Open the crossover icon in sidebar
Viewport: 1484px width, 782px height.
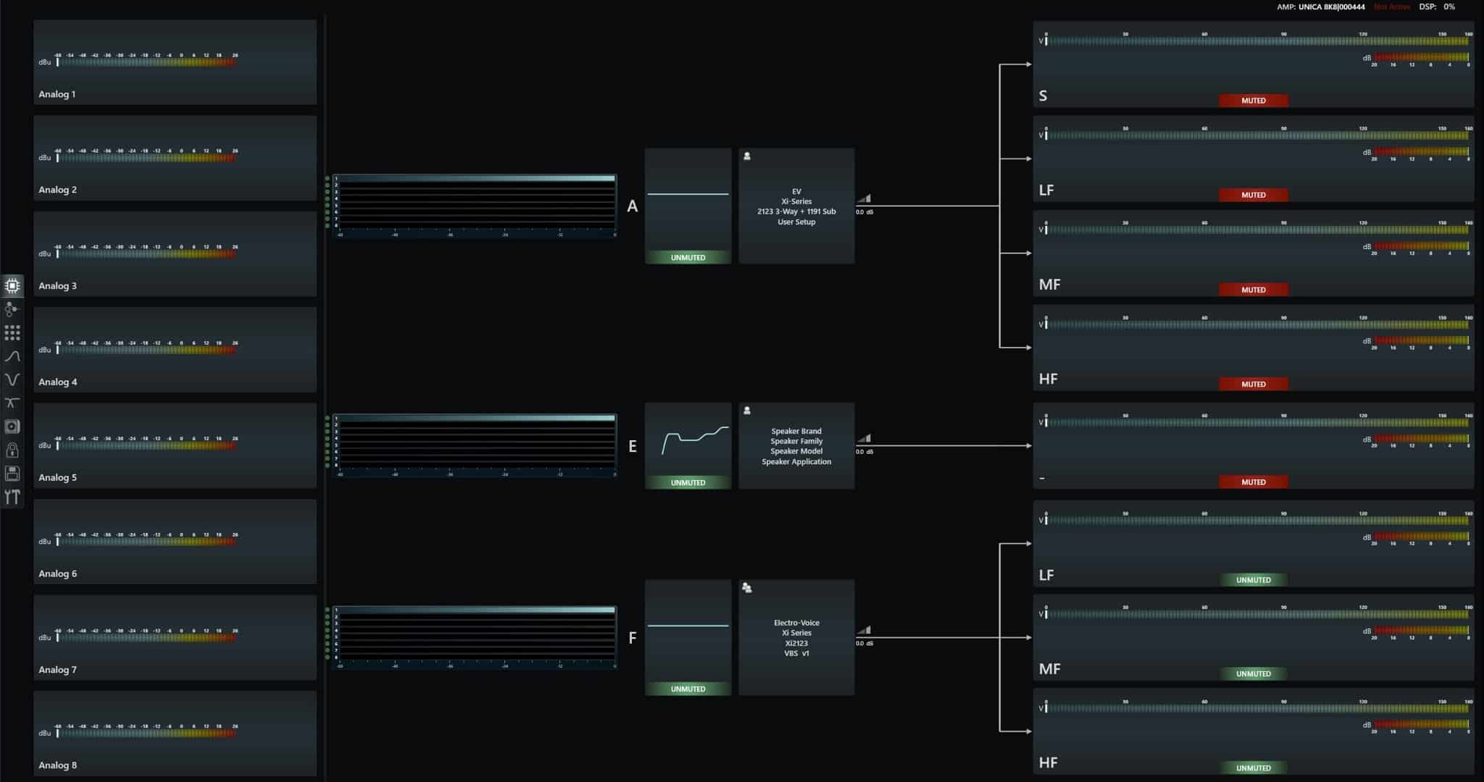pos(12,403)
